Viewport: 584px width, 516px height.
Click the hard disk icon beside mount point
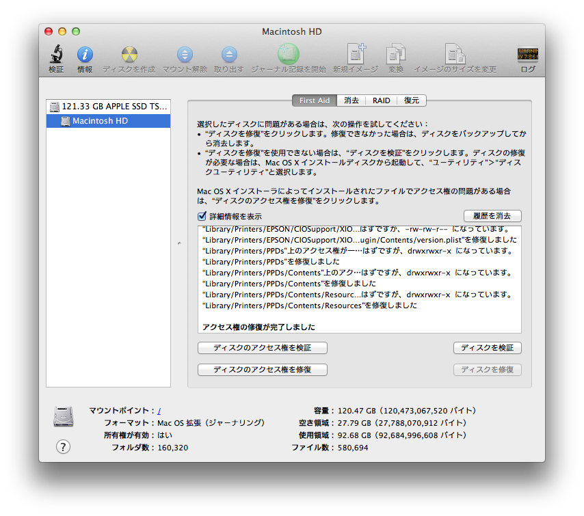64,416
